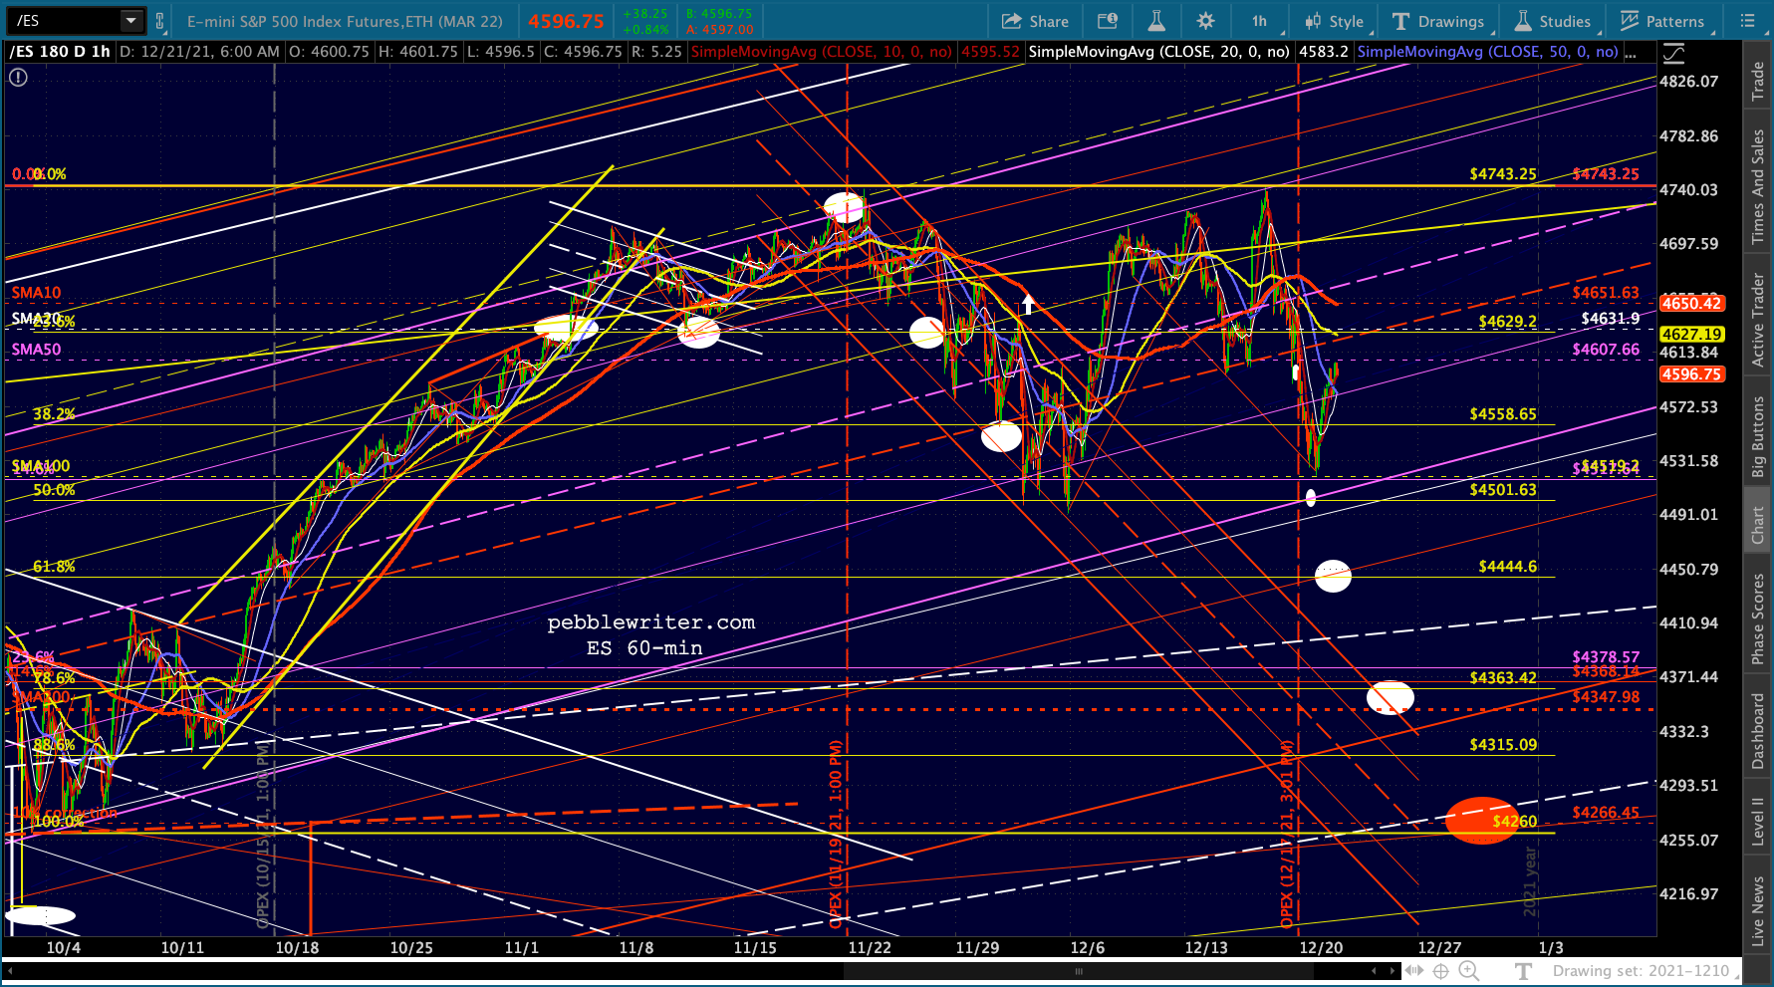The width and height of the screenshot is (1774, 987).
Task: Click the SimpleMovingAvg (CLOSE, 20, 0, no) label
Action: pos(1158,52)
